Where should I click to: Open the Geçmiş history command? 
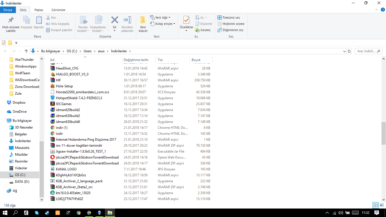[203, 30]
